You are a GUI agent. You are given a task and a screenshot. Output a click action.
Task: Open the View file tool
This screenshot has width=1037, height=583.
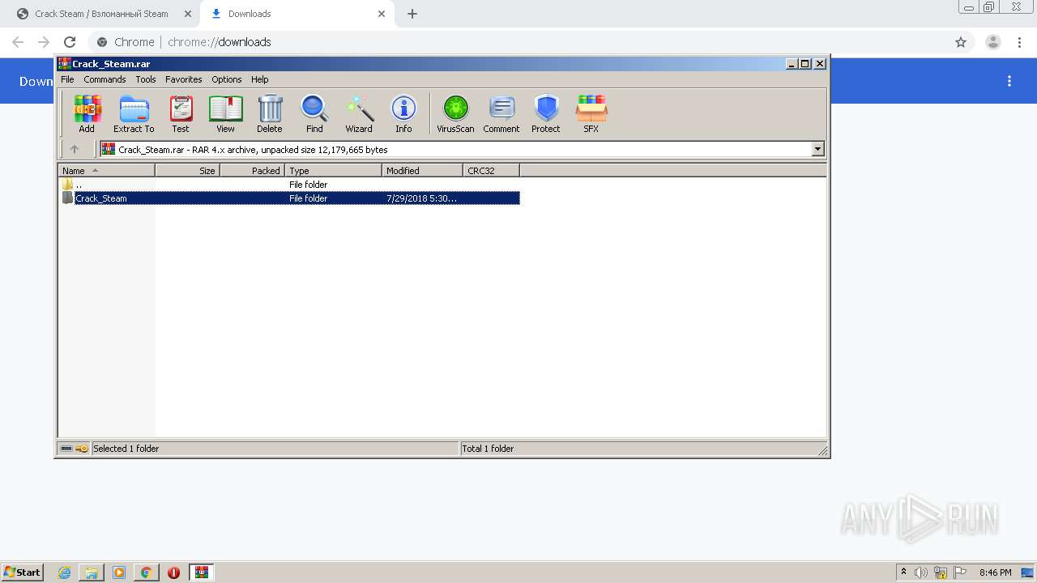point(225,113)
